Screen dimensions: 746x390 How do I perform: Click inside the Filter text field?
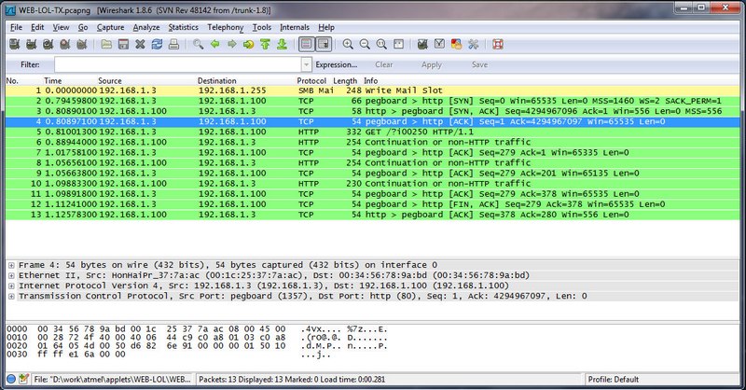click(177, 65)
